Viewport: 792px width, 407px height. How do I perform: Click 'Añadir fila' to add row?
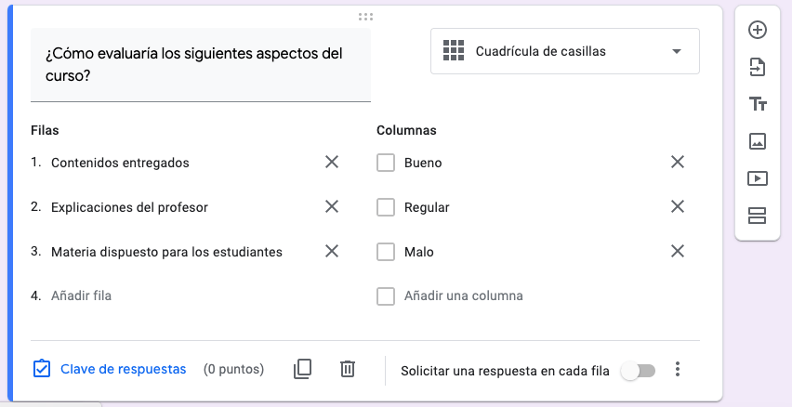[x=82, y=295]
